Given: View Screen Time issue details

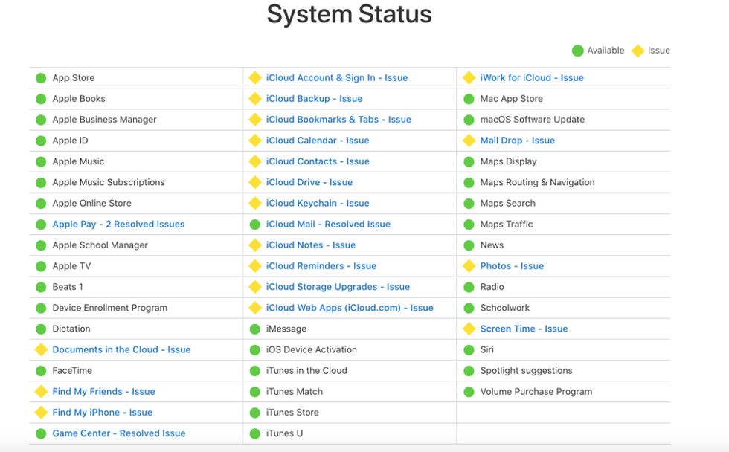Looking at the screenshot, I should 524,329.
